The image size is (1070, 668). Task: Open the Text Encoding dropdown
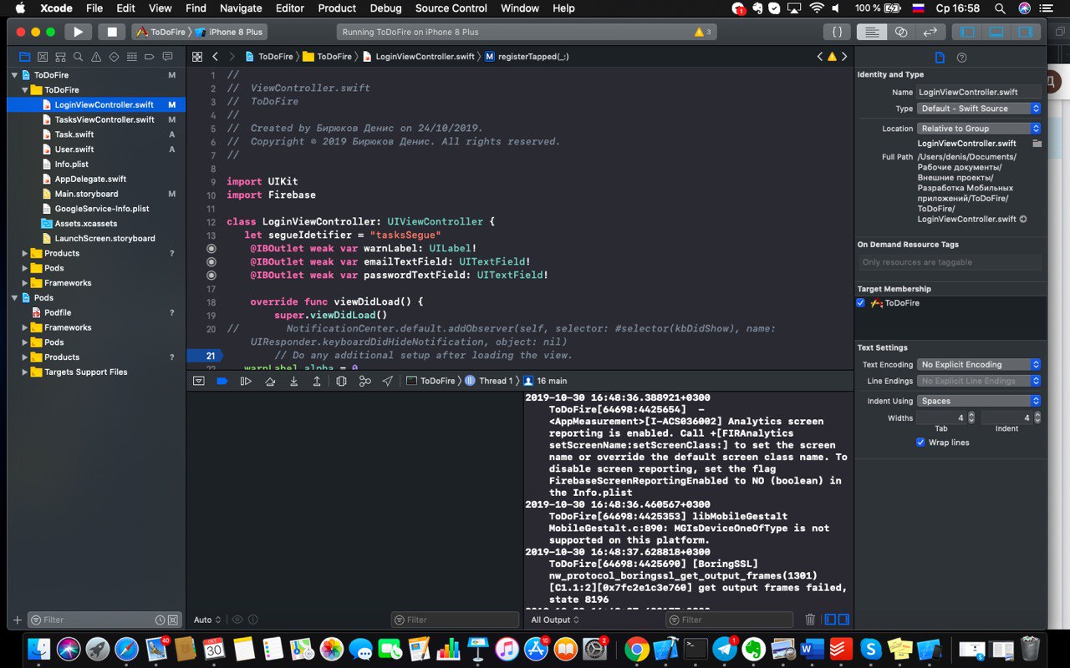(x=979, y=365)
